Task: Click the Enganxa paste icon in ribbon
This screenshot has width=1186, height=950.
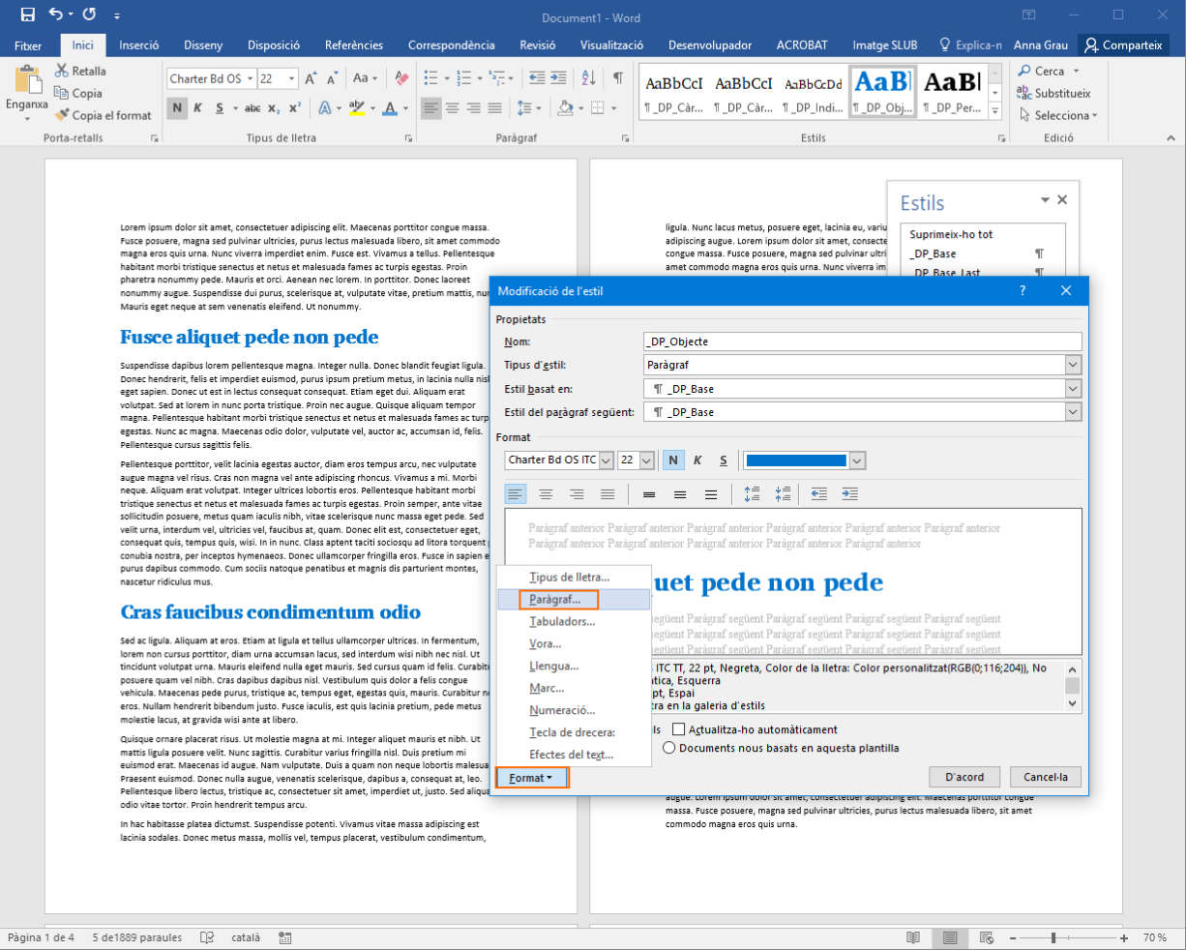Action: click(x=27, y=82)
